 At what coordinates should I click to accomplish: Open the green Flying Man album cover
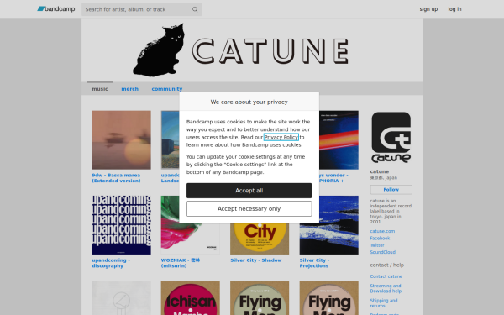260,297
